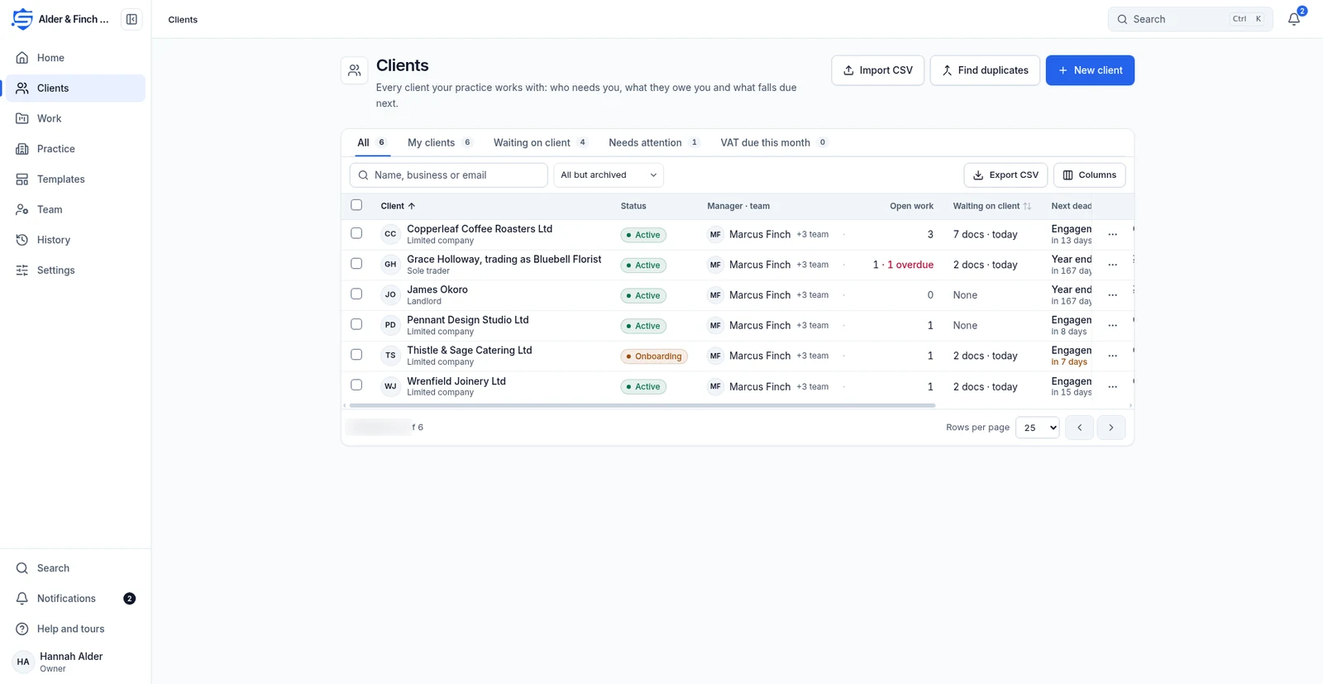Image resolution: width=1323 pixels, height=684 pixels.
Task: Sort by Waiting on client column
Action: tap(991, 206)
